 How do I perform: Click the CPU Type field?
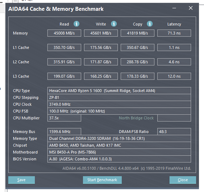click(x=119, y=90)
